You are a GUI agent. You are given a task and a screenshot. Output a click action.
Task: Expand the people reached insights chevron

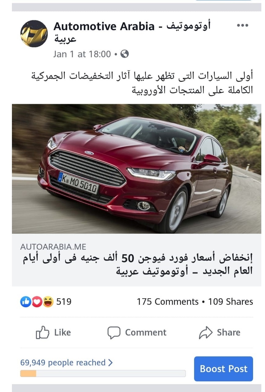pyautogui.click(x=111, y=363)
